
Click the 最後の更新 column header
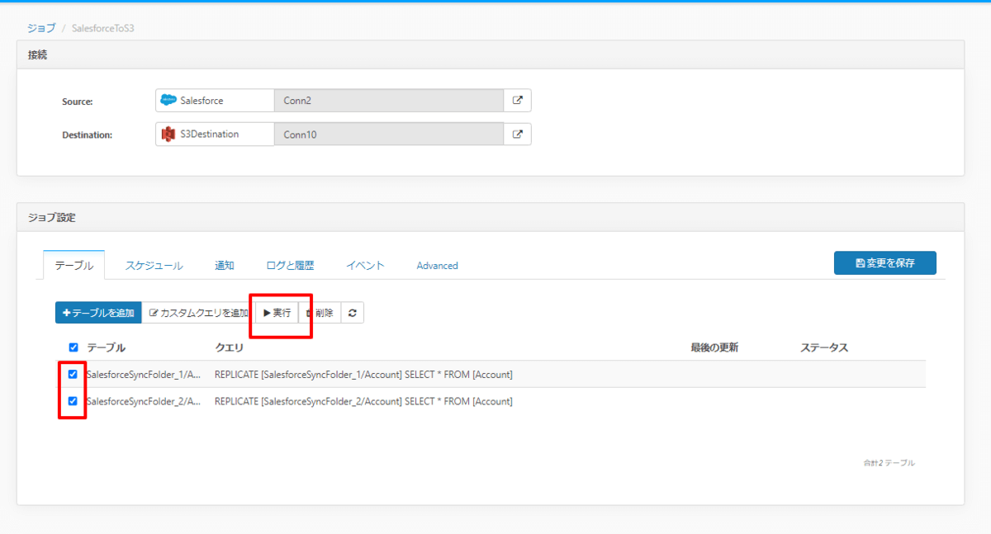pyautogui.click(x=714, y=347)
